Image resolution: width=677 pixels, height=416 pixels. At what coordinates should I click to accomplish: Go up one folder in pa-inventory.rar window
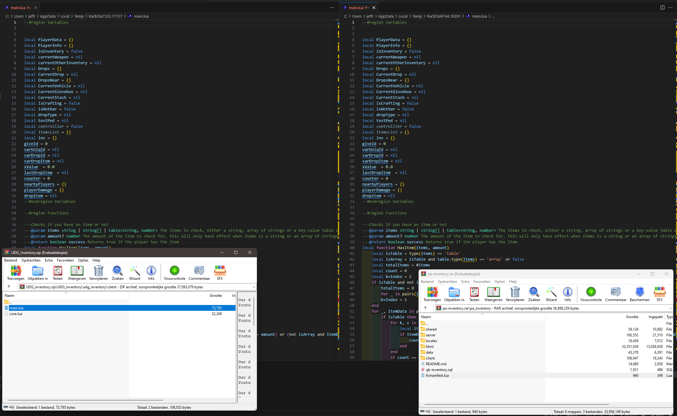(x=425, y=308)
